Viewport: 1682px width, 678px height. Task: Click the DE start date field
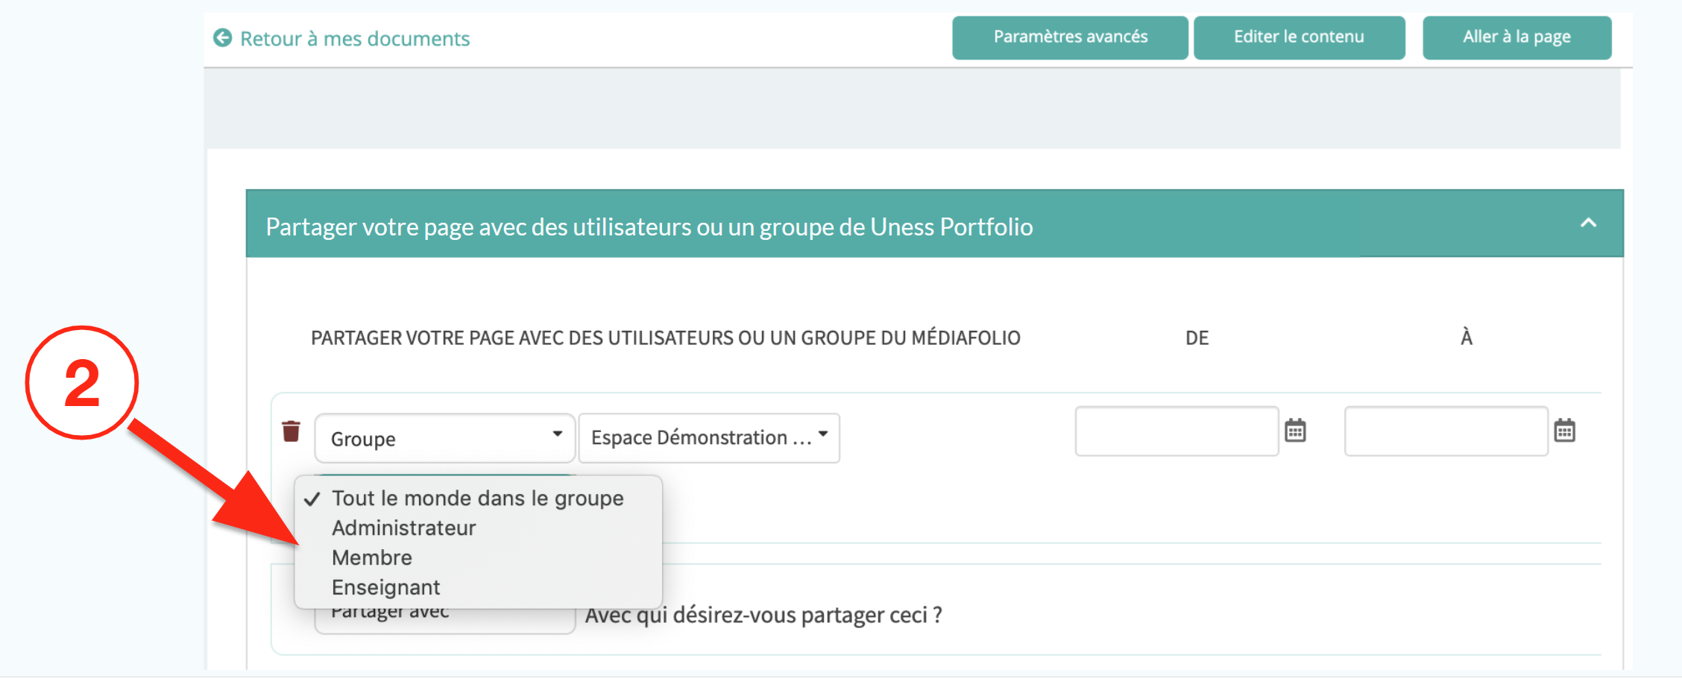[1176, 431]
